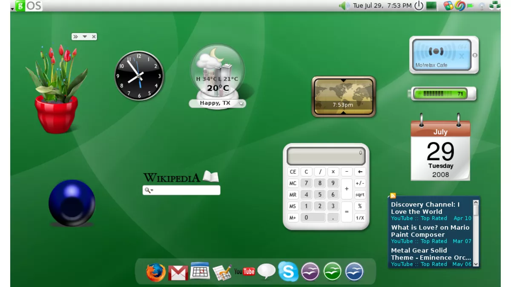Start Skype from the dock
The width and height of the screenshot is (511, 287).
[289, 271]
